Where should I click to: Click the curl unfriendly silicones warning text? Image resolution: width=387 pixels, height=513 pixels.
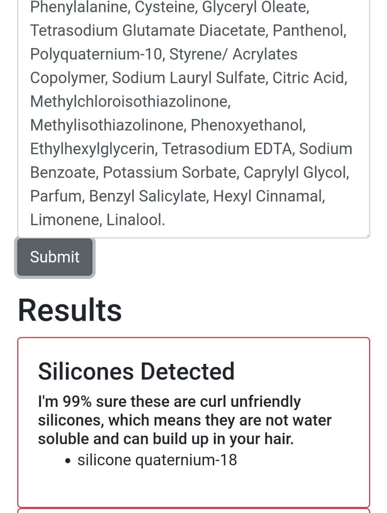tap(185, 420)
